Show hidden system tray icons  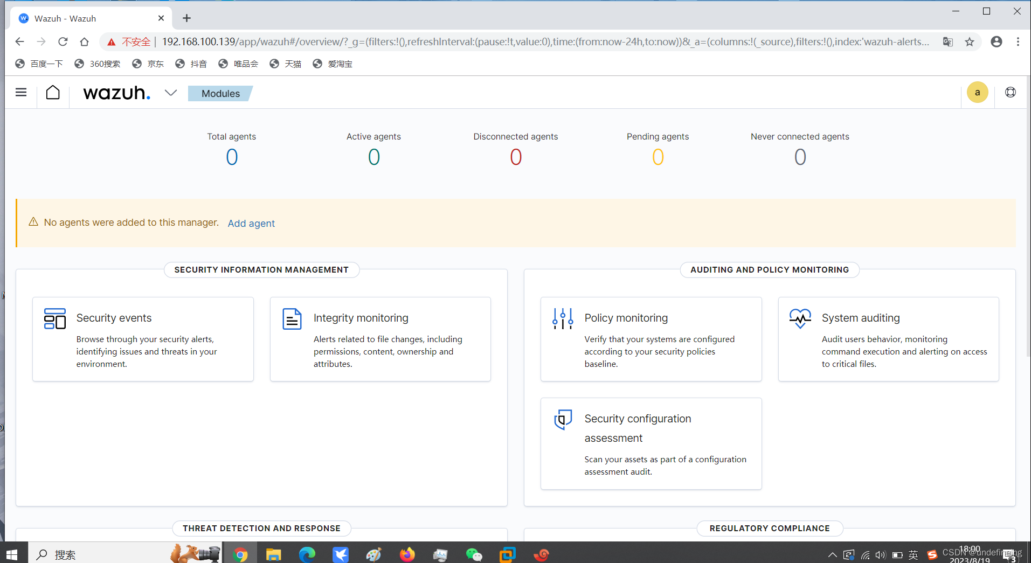tap(833, 555)
